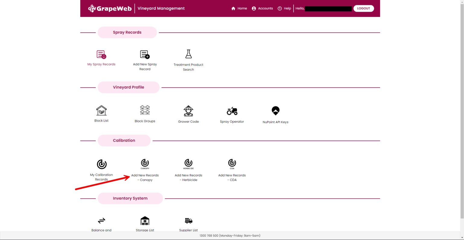Click the Treatment Product Search label
464x240 pixels.
point(188,67)
